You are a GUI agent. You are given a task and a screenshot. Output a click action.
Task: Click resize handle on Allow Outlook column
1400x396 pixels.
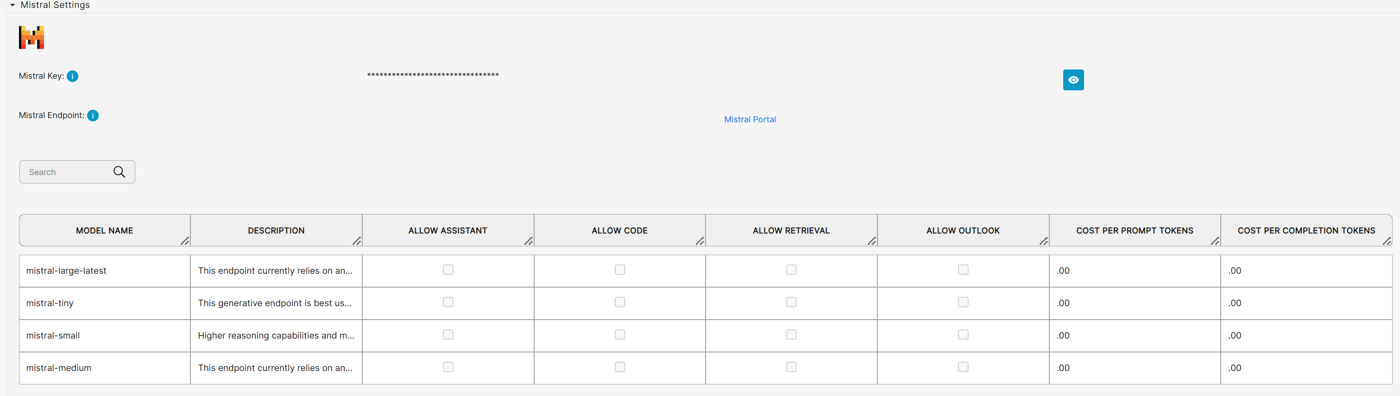click(x=1043, y=241)
